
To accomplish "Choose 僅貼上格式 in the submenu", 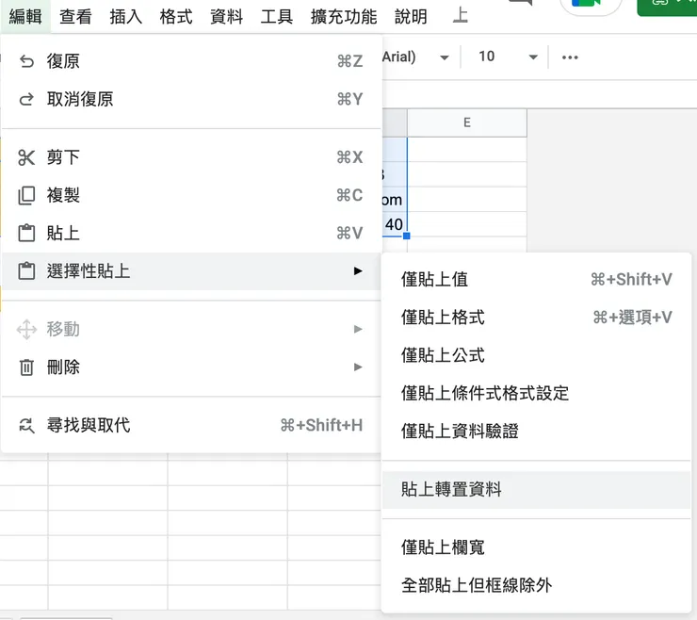I will coord(537,318).
